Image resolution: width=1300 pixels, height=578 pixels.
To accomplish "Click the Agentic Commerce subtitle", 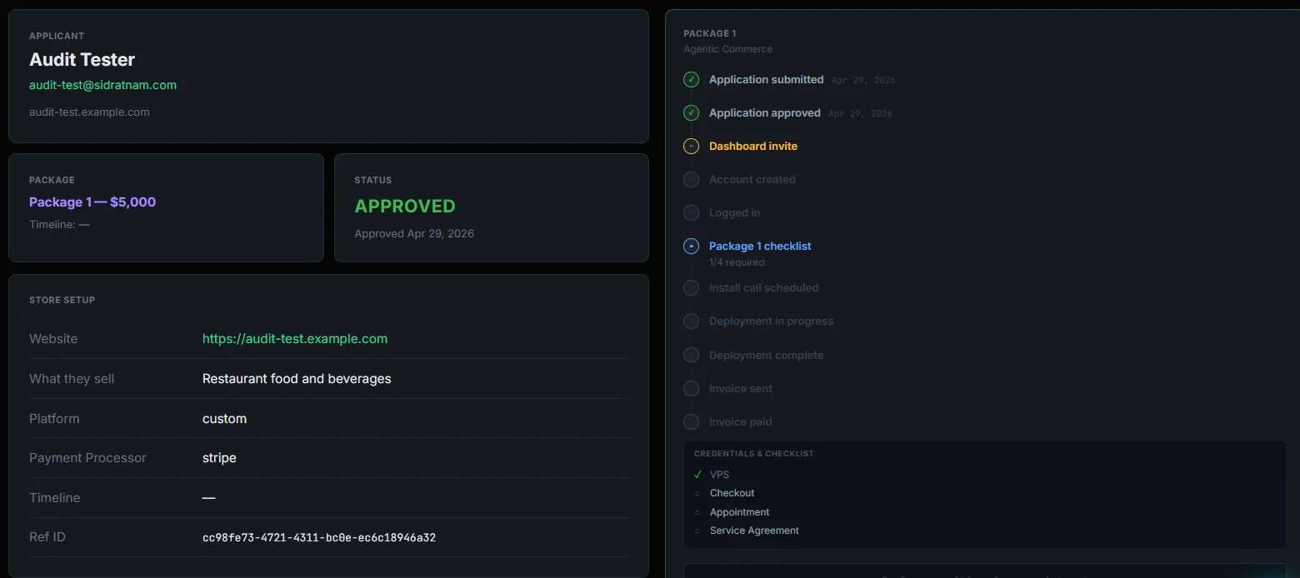I will point(727,49).
